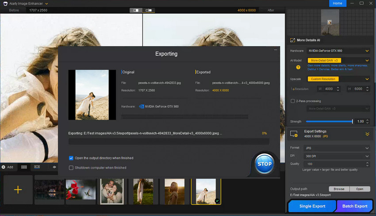
Task: Switch to grid thumbnail view icon
Action: tap(24, 167)
